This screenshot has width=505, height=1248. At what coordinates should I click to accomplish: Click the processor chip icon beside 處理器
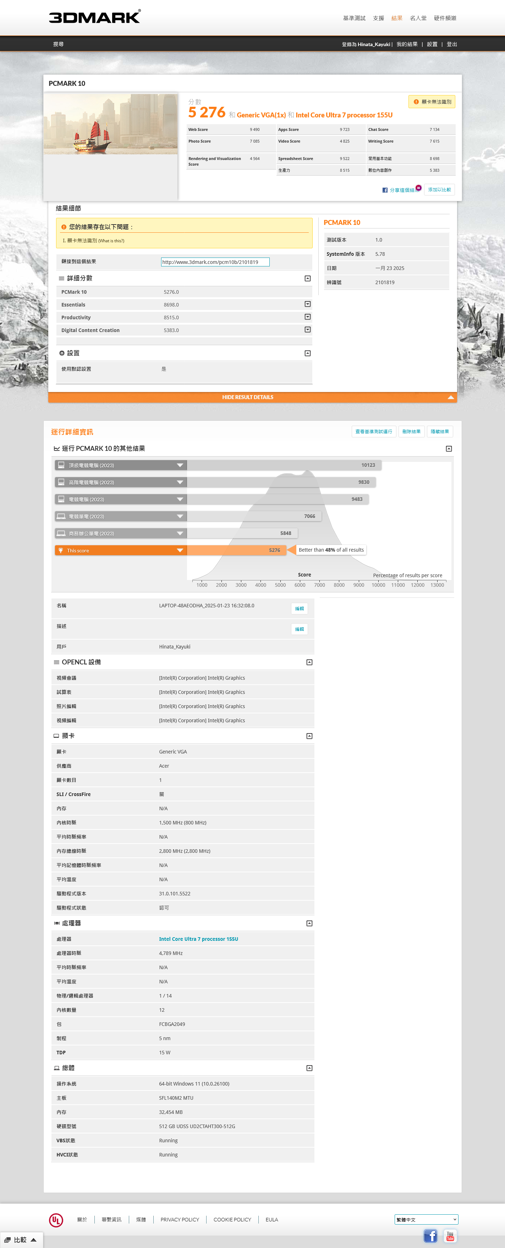pos(57,923)
